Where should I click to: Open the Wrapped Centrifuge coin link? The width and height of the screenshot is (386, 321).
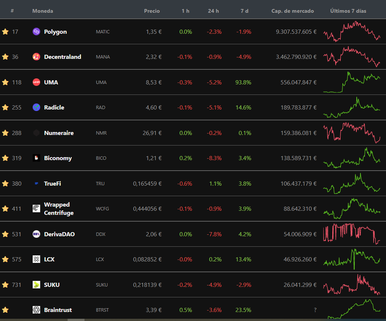(x=59, y=209)
